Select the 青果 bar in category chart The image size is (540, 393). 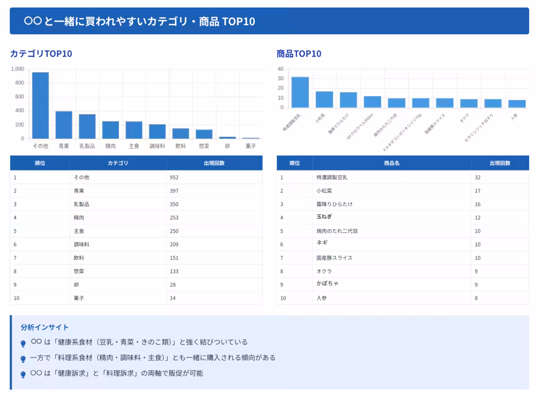click(64, 125)
